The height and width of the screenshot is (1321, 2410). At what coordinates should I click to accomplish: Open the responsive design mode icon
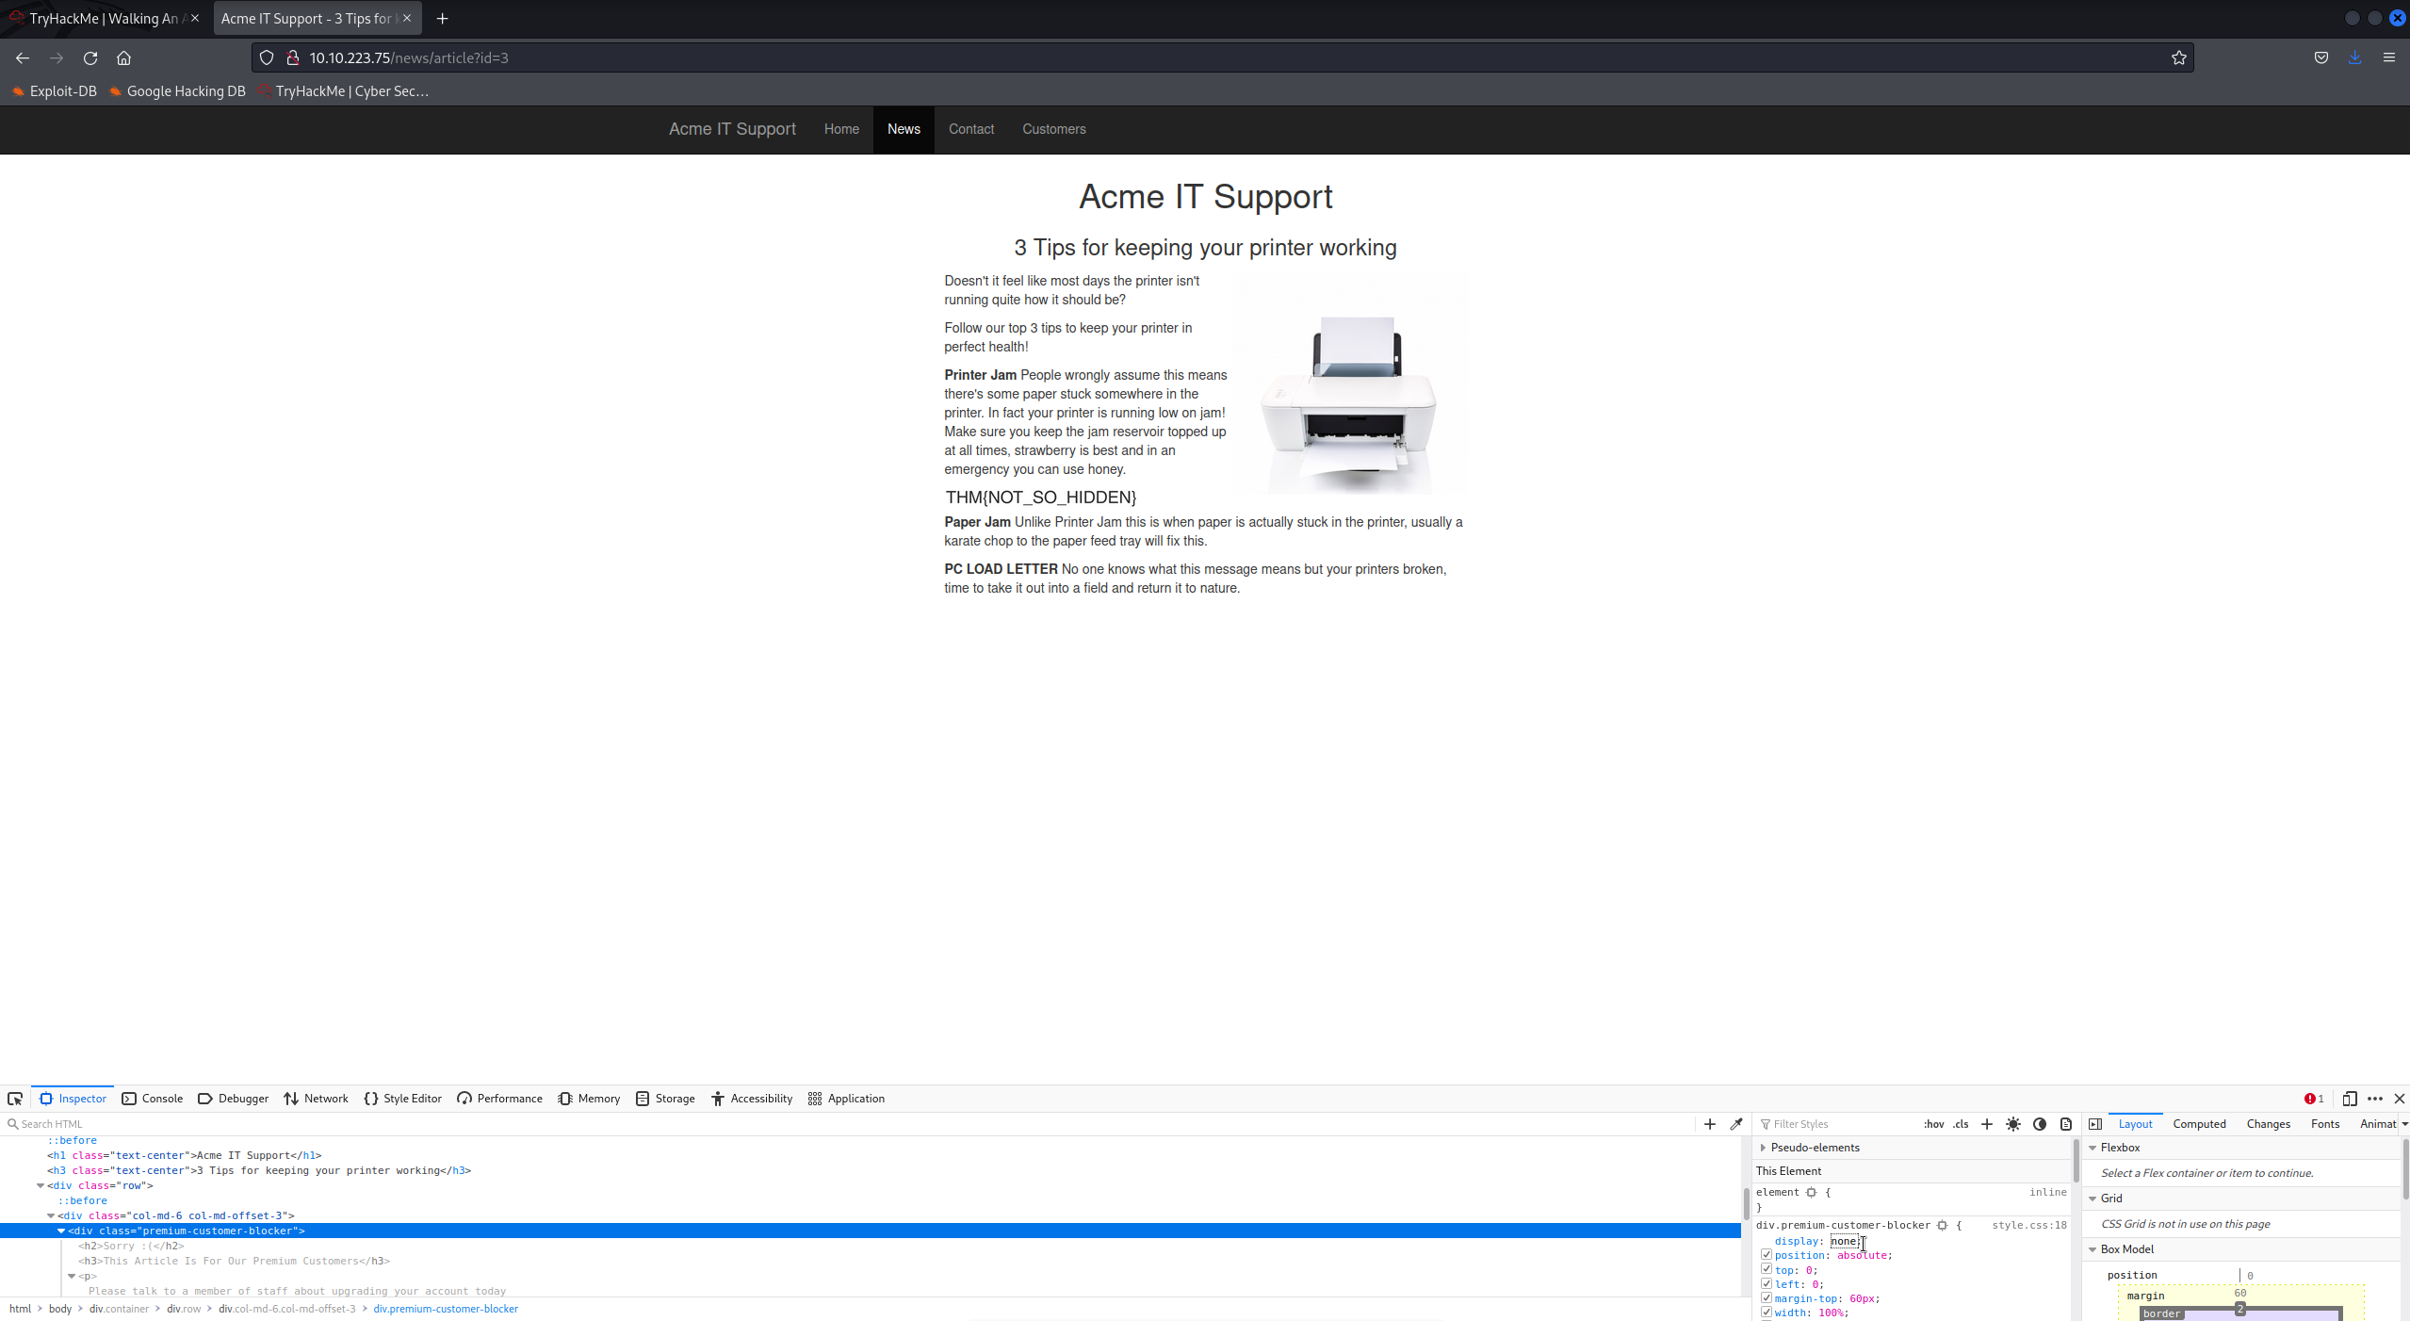[2350, 1099]
